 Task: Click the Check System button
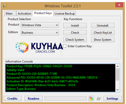coord(75,40)
